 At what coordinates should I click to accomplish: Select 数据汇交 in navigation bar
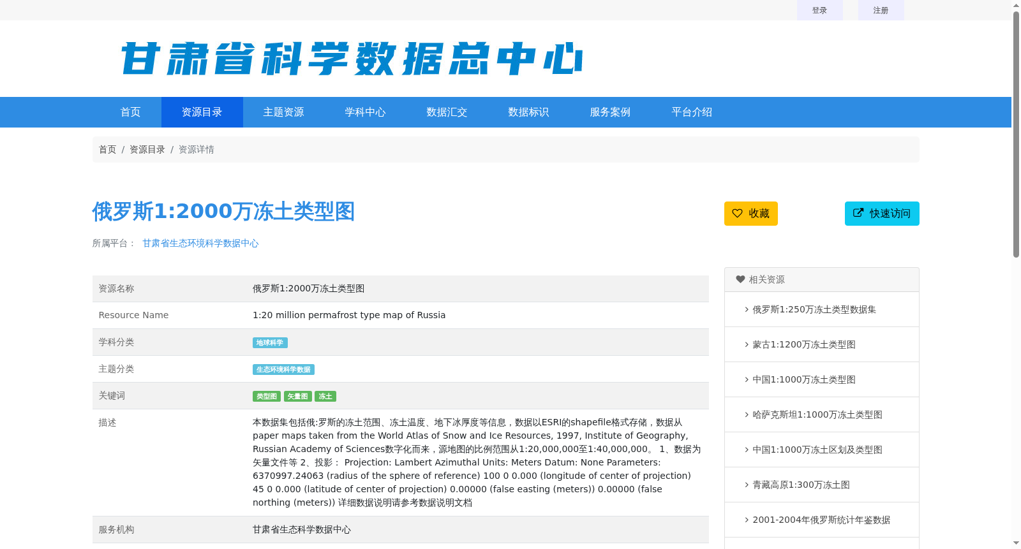tap(447, 112)
